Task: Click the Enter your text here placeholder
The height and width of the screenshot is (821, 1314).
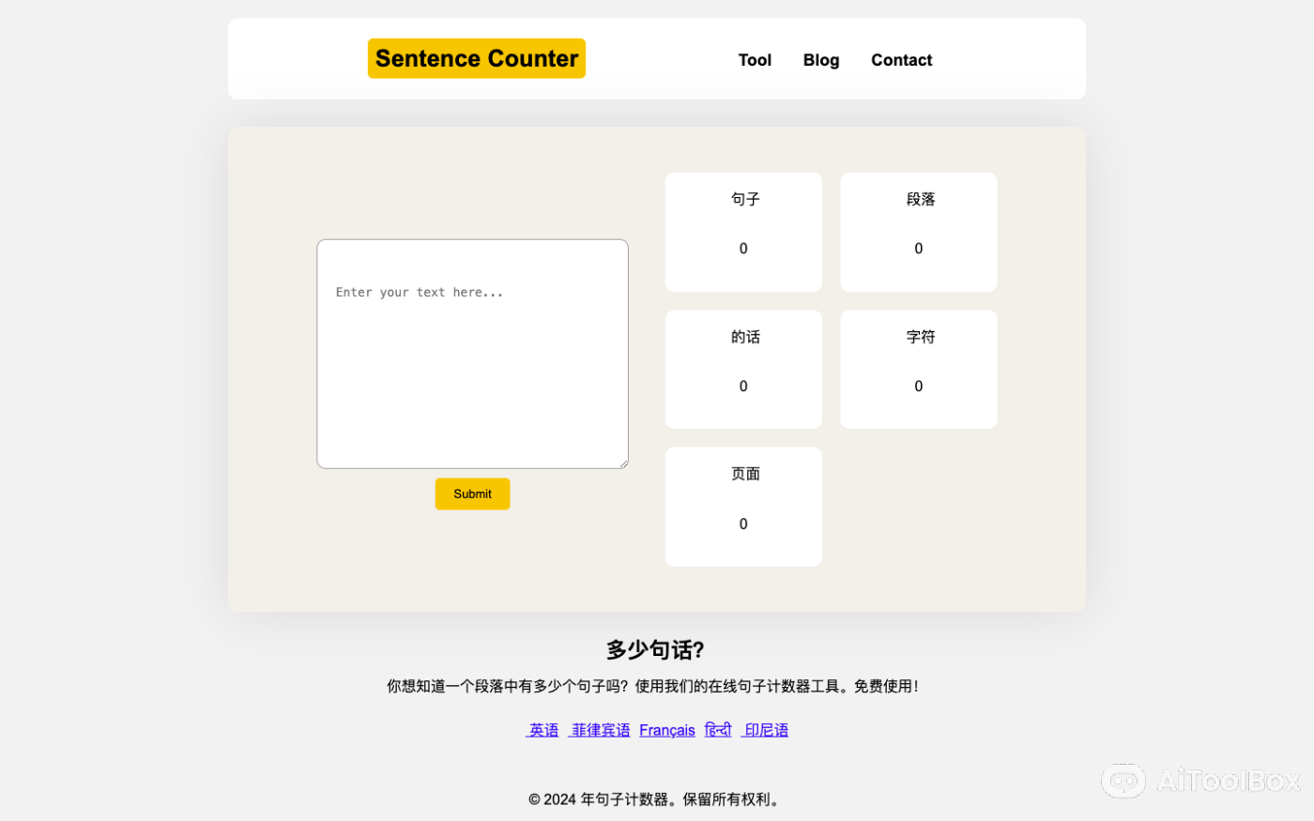Action: pos(420,292)
